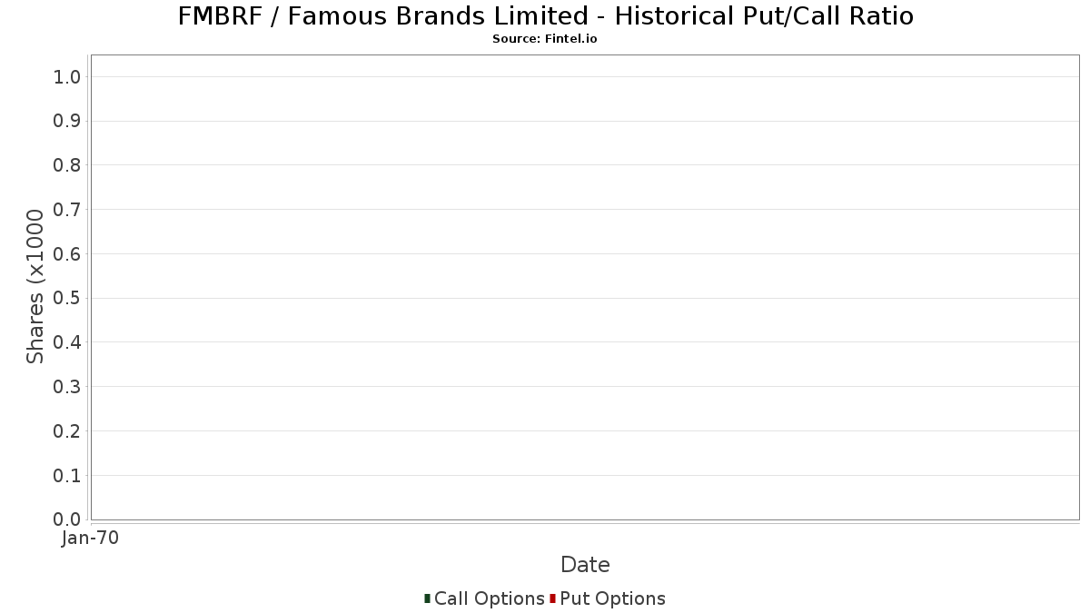Click the Jan-70 x-axis tick label
This screenshot has width=1090, height=613.
tap(90, 539)
